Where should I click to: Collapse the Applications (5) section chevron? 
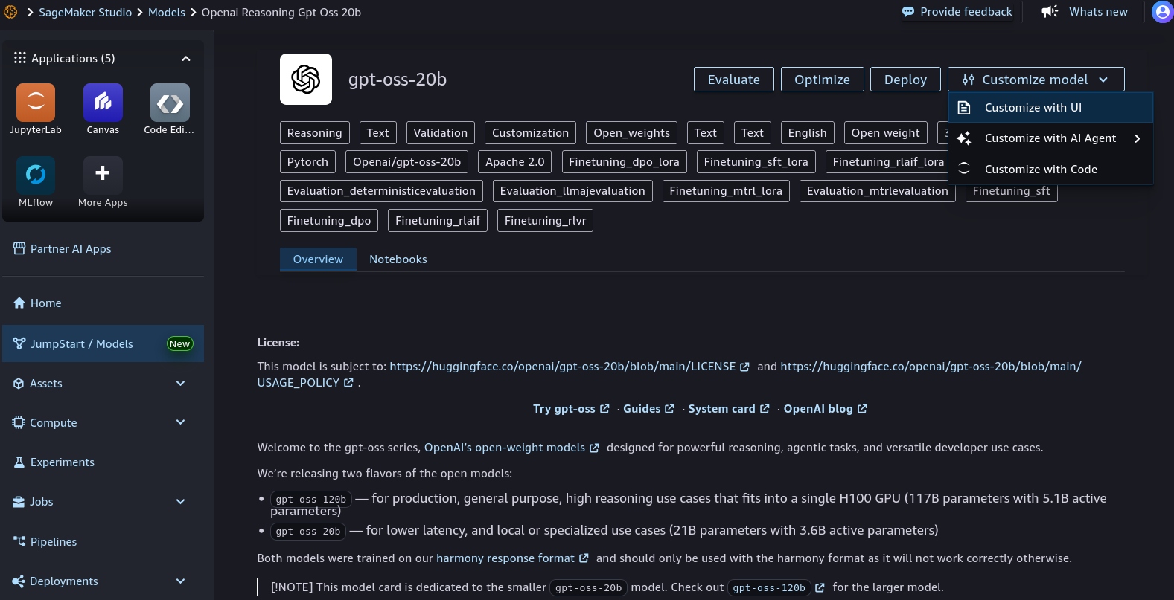(186, 59)
